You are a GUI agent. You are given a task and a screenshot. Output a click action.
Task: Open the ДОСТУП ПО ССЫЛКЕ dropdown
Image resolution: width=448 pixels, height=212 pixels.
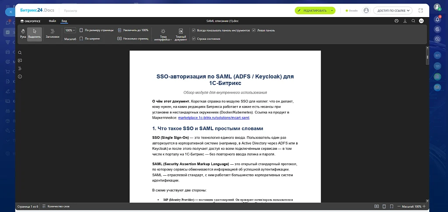point(392,11)
